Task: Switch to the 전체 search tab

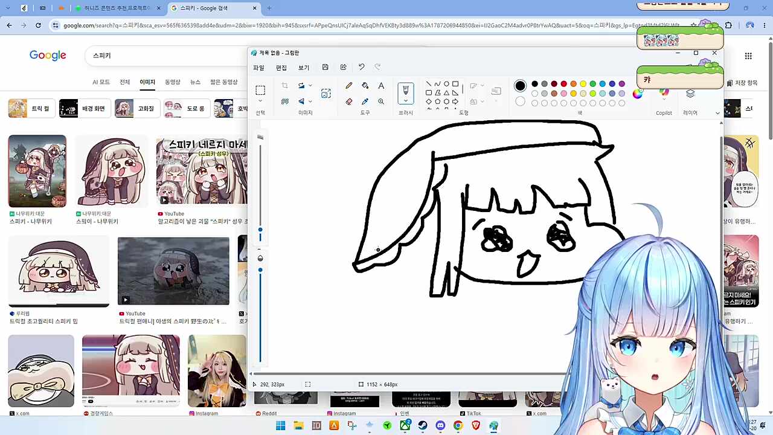Action: point(124,82)
